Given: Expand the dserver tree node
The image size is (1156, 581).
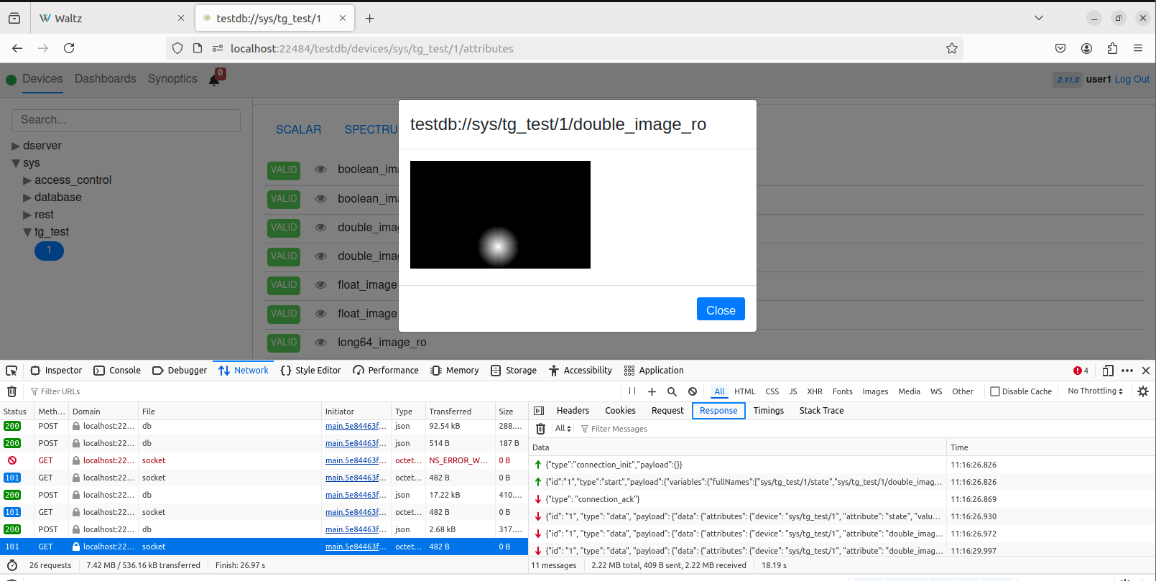Looking at the screenshot, I should pyautogui.click(x=16, y=146).
